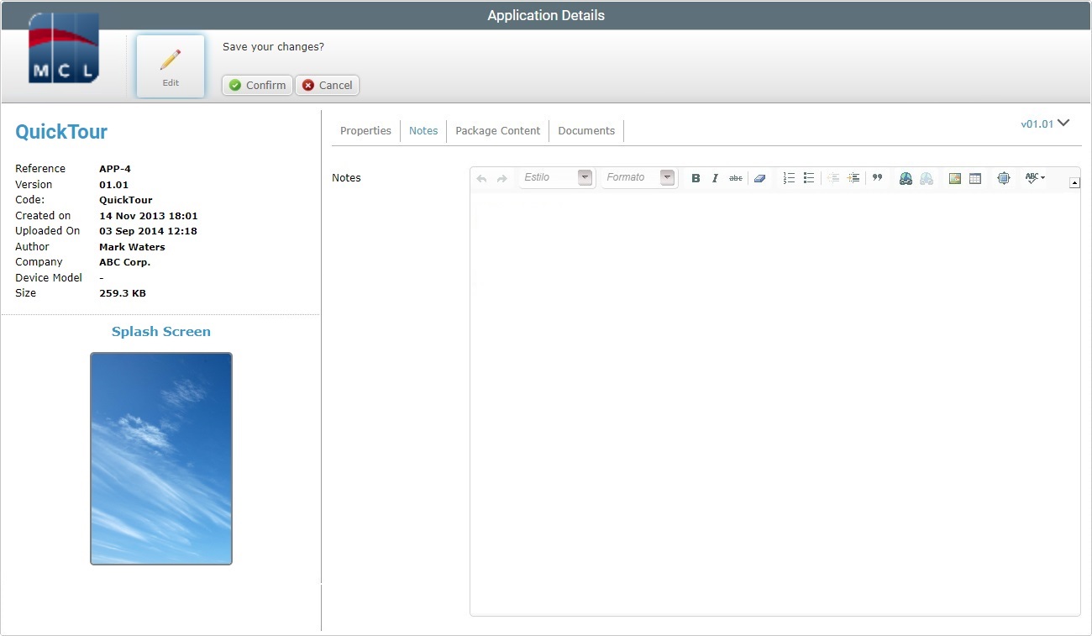
Task: Open the Splash Screen preview image
Action: click(160, 458)
